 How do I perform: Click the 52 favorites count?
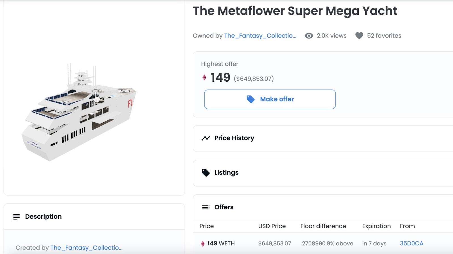coord(384,36)
